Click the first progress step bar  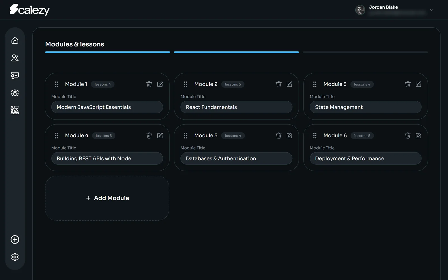point(108,52)
